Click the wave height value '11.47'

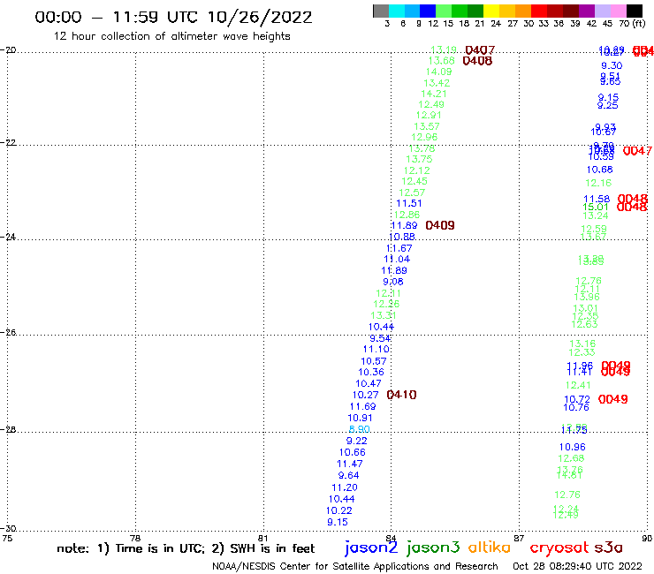click(349, 464)
